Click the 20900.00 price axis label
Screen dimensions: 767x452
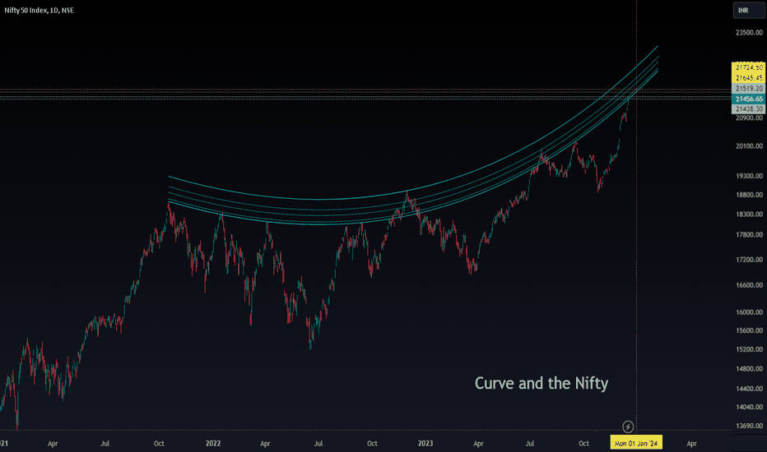(x=749, y=118)
